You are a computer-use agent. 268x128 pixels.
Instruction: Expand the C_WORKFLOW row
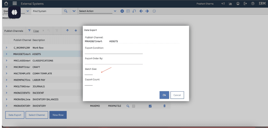(x=6, y=48)
